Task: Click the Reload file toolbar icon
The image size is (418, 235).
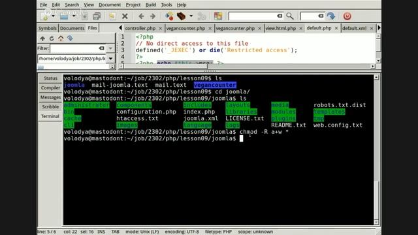Action: pos(112,16)
